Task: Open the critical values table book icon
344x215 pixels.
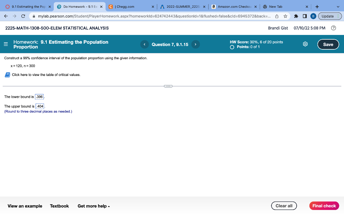Action: click(7, 75)
